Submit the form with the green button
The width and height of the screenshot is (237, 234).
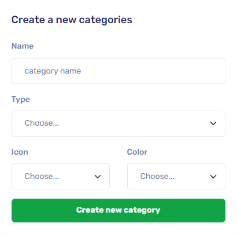point(118,210)
